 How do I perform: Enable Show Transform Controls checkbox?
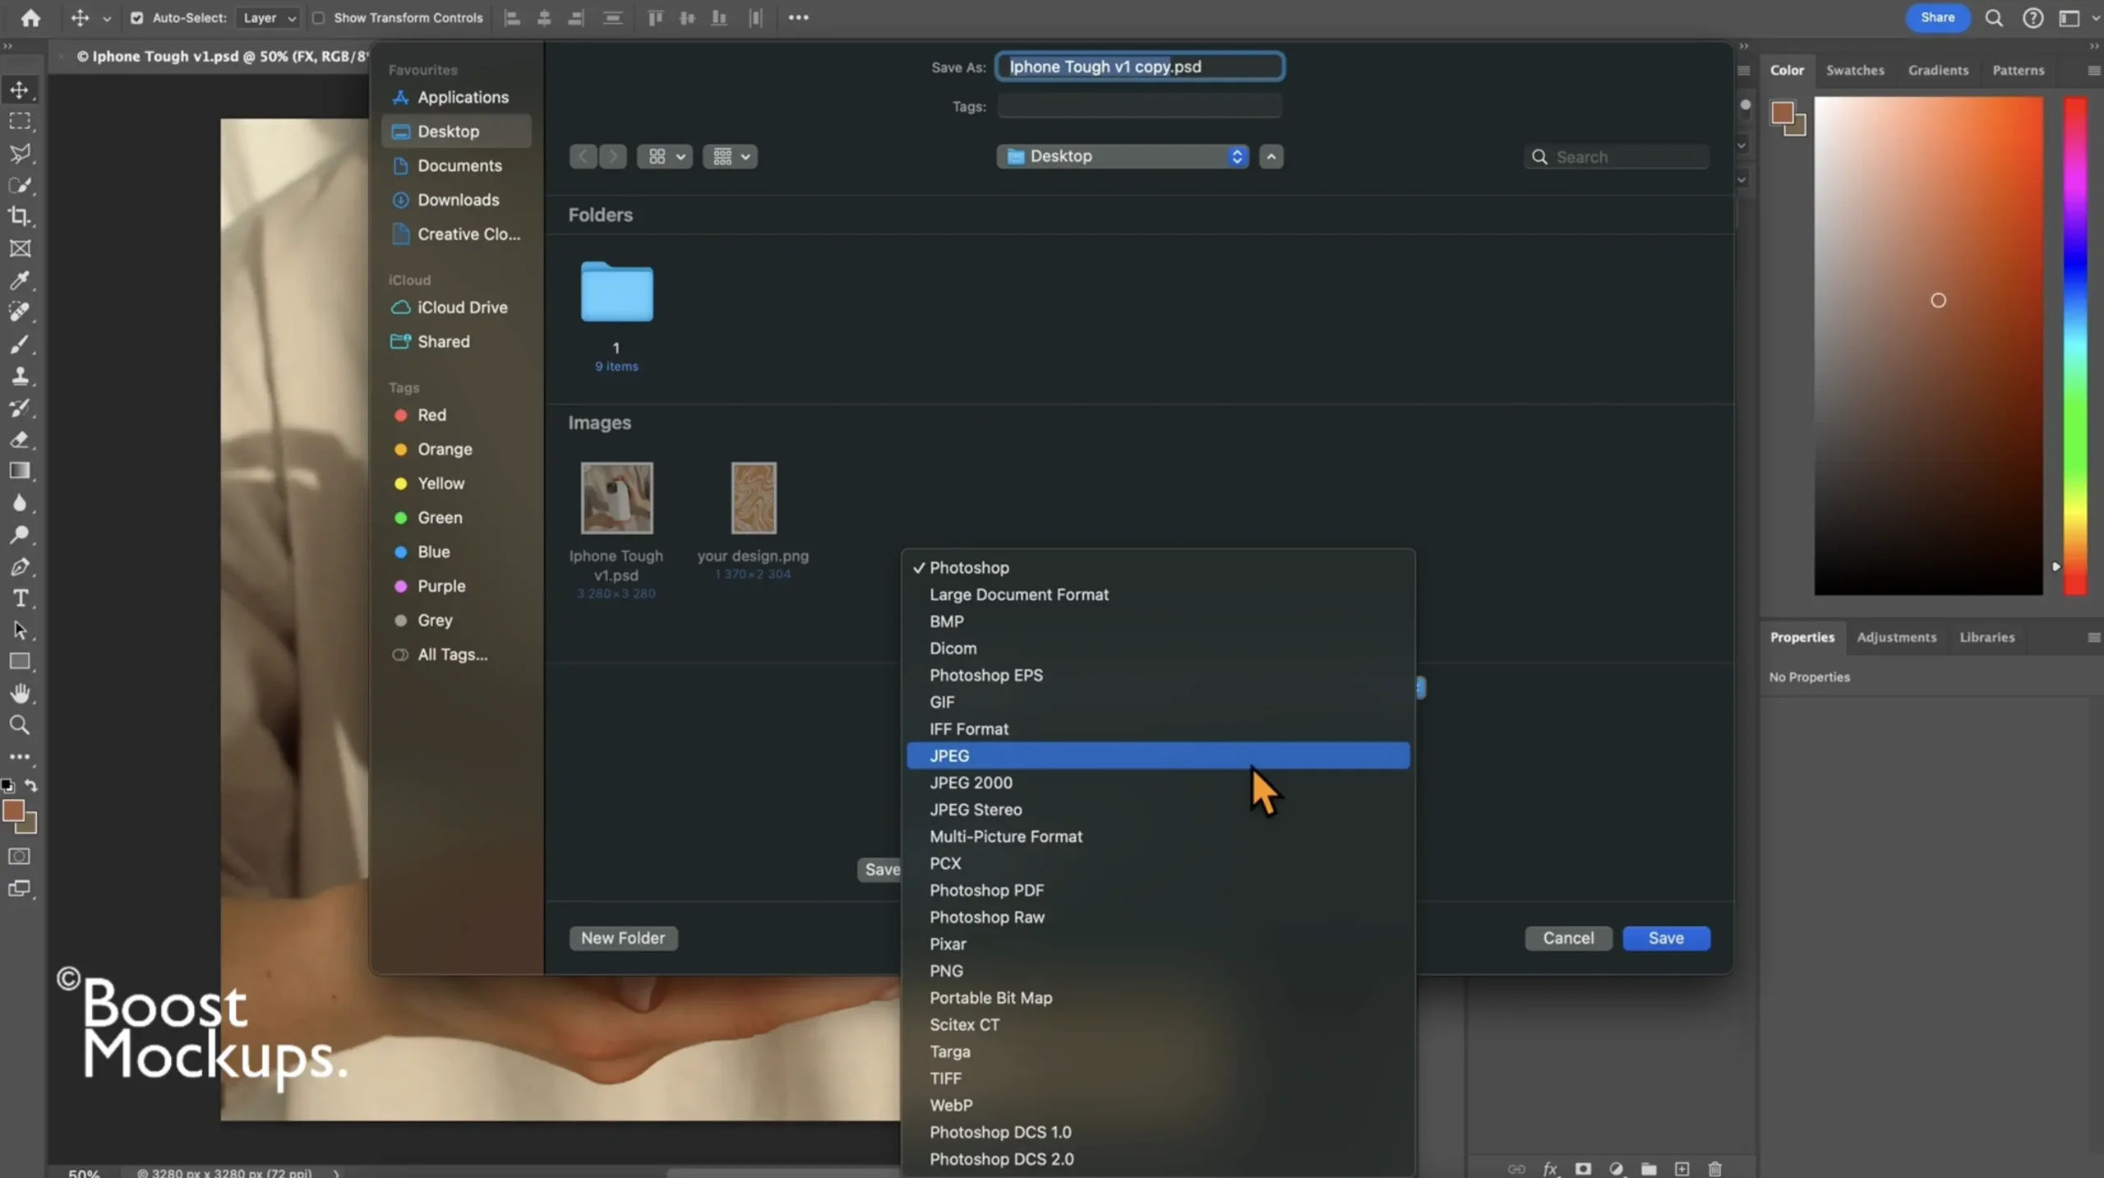[x=319, y=17]
